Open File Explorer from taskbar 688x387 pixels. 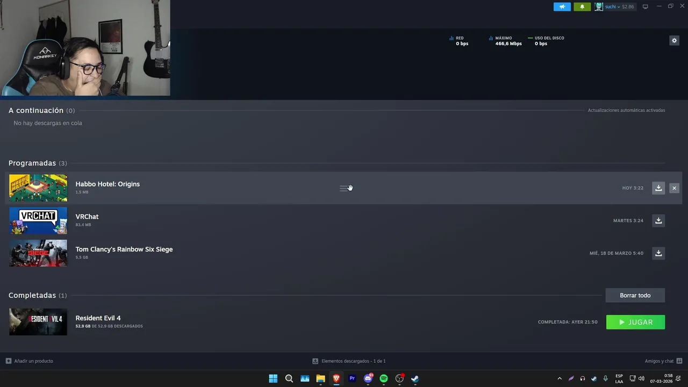[320, 378]
